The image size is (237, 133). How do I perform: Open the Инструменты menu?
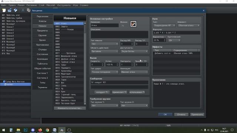tap(64, 5)
